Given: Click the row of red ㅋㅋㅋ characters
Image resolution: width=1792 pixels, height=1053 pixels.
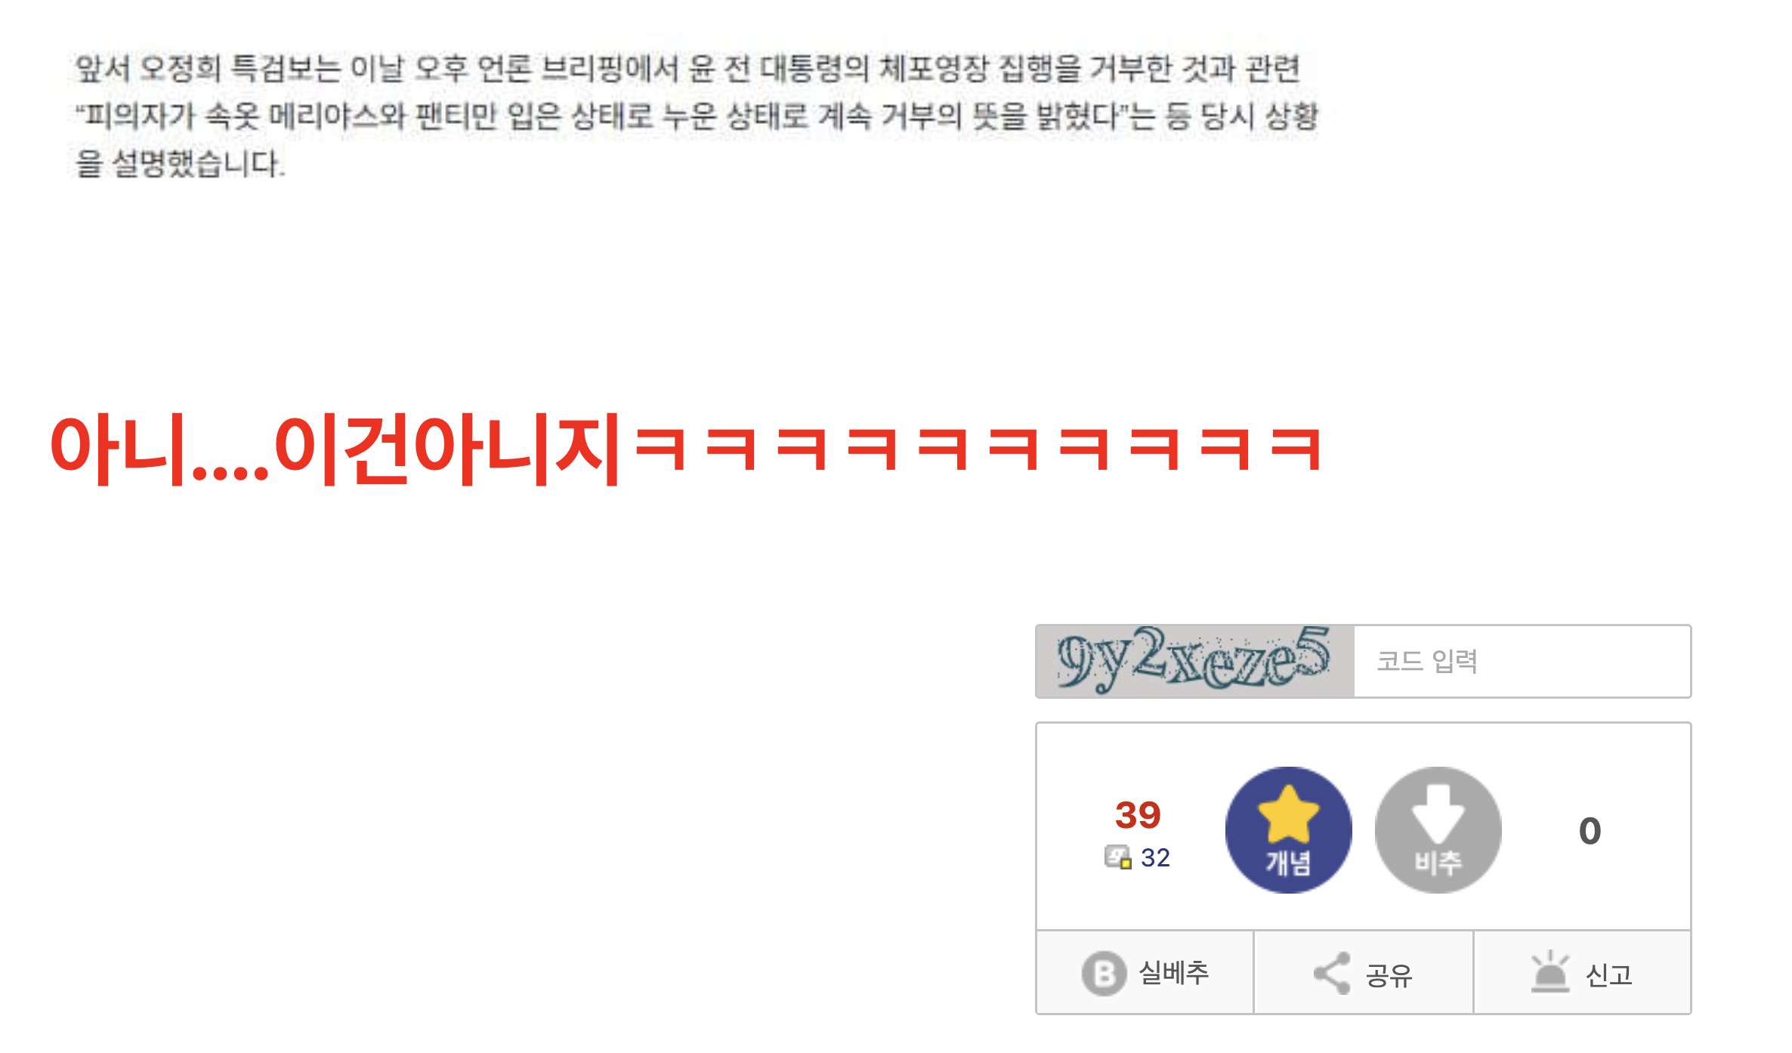Looking at the screenshot, I should tap(978, 449).
